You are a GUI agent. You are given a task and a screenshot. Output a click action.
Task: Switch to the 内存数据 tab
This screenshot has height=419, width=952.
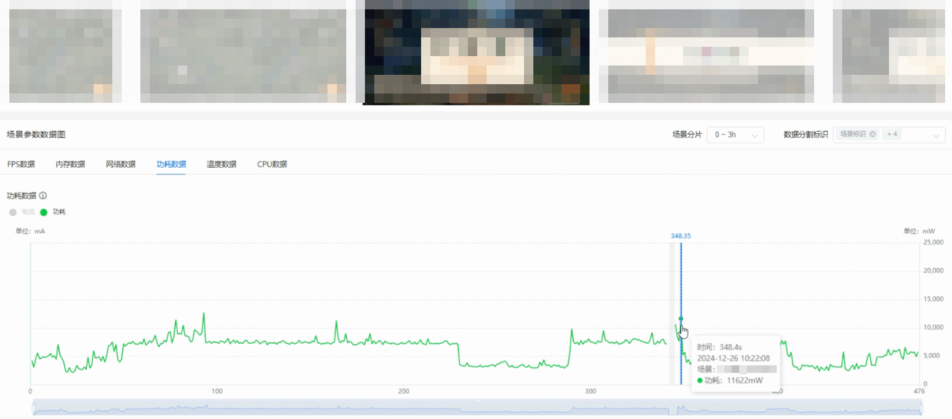[x=70, y=165]
